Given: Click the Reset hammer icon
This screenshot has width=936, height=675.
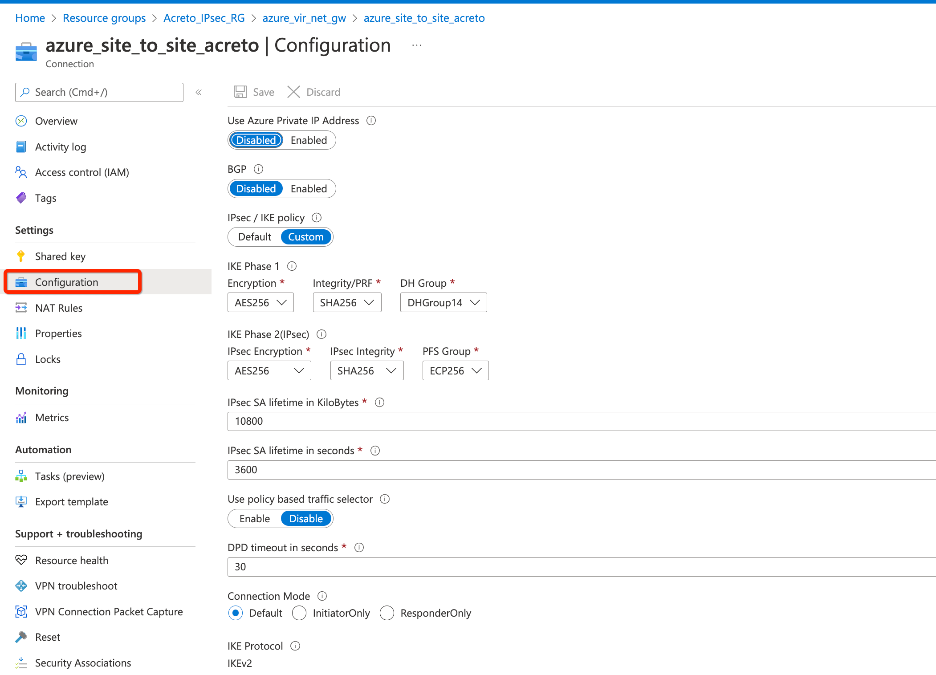Looking at the screenshot, I should pyautogui.click(x=21, y=637).
